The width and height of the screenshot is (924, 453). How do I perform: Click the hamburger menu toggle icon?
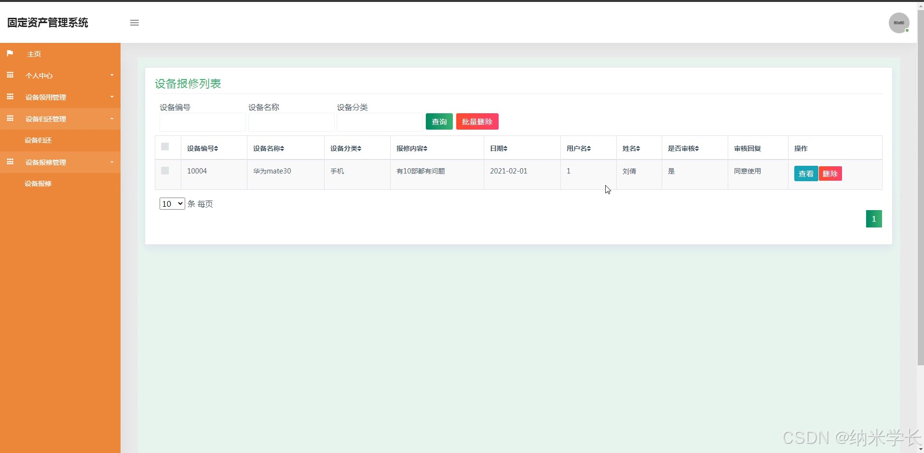(x=135, y=23)
